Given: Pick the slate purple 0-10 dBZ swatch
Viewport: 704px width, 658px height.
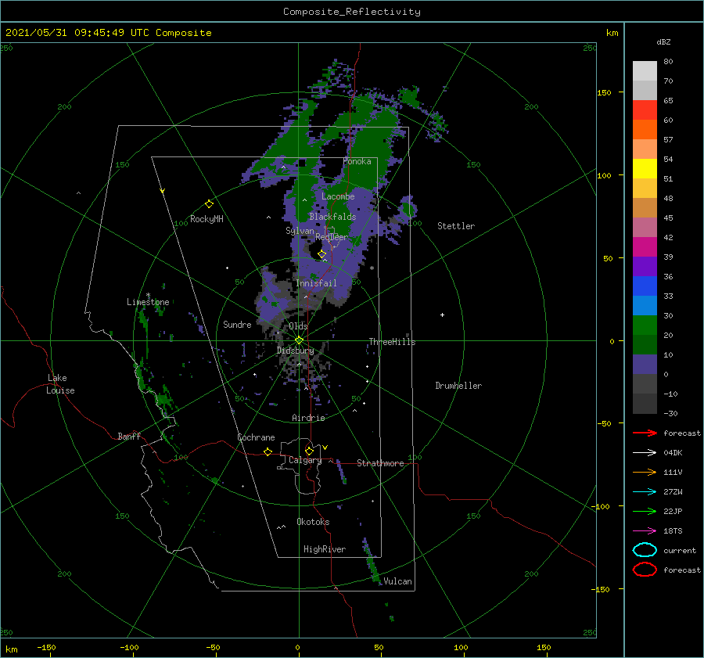Looking at the screenshot, I should click(645, 365).
